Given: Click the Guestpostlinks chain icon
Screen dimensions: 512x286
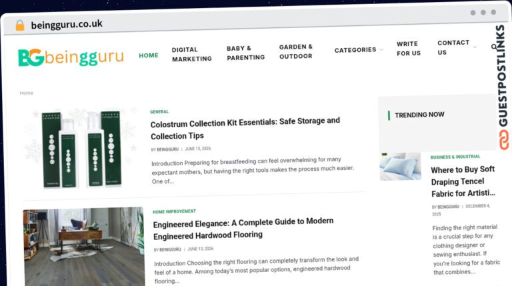Looking at the screenshot, I should (503, 139).
